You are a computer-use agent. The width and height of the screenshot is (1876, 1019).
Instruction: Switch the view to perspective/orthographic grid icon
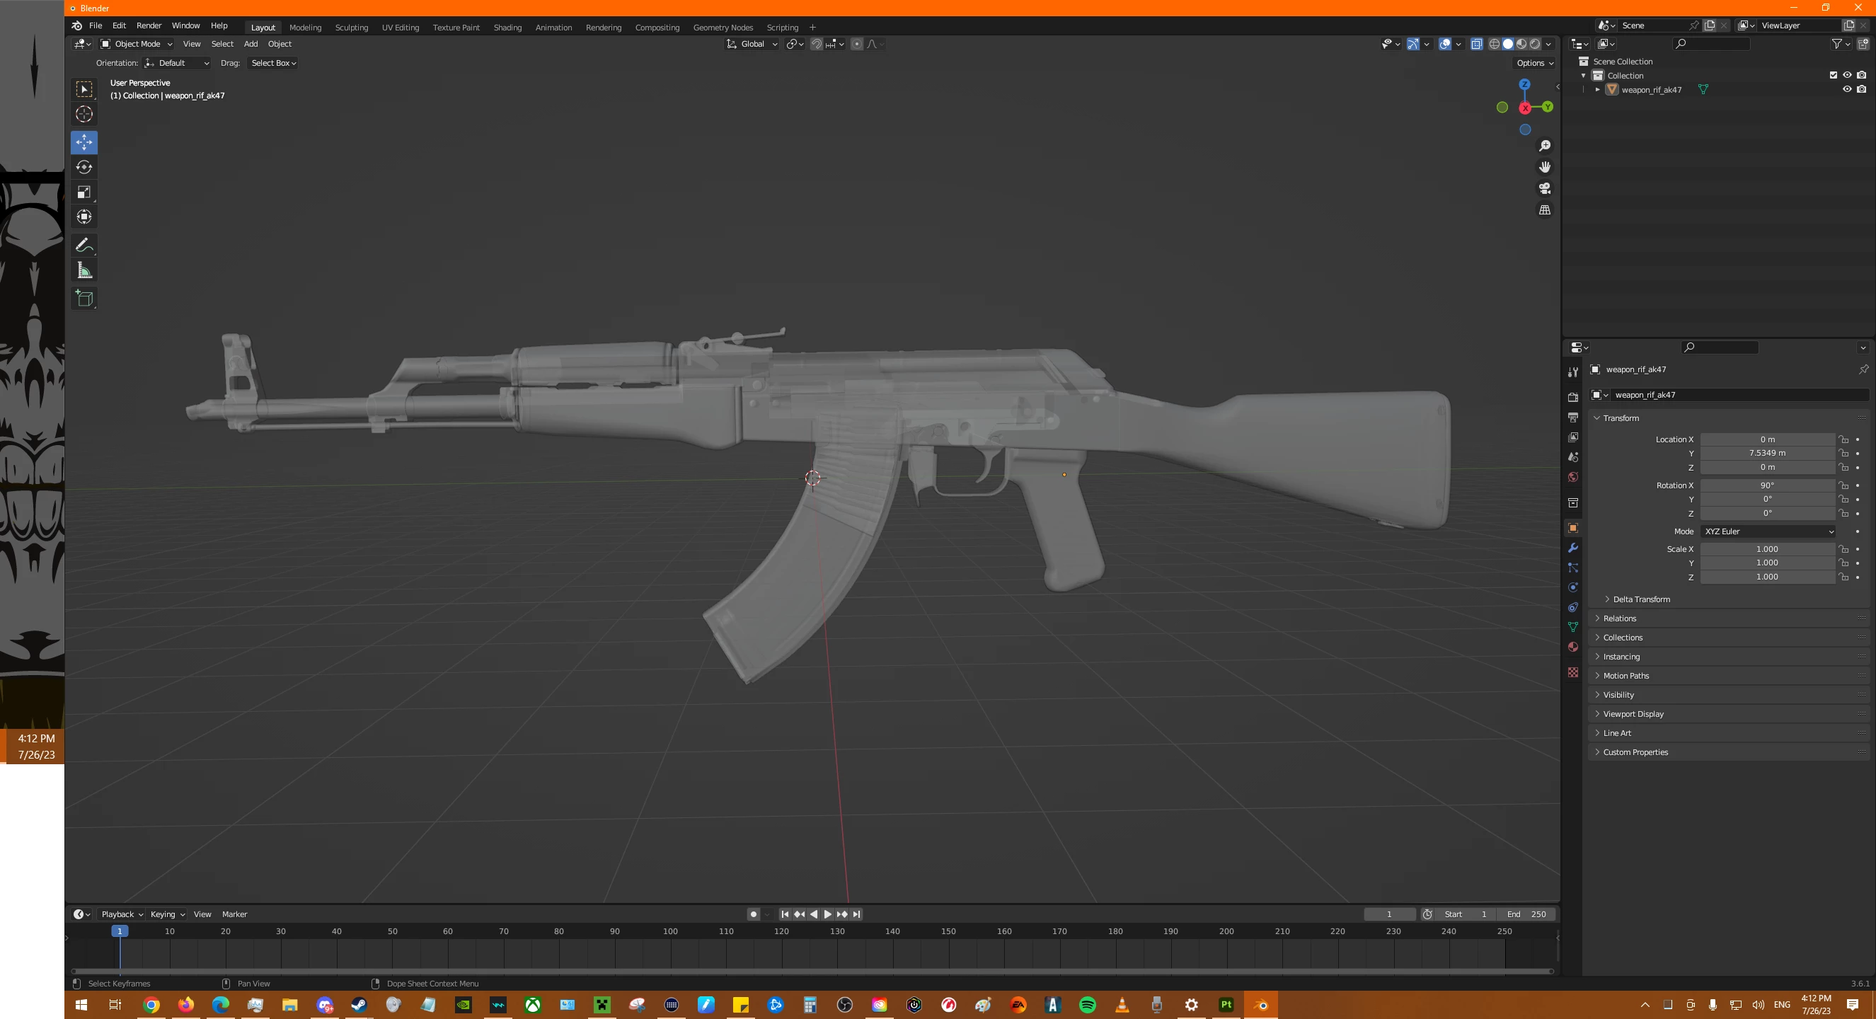(1544, 209)
